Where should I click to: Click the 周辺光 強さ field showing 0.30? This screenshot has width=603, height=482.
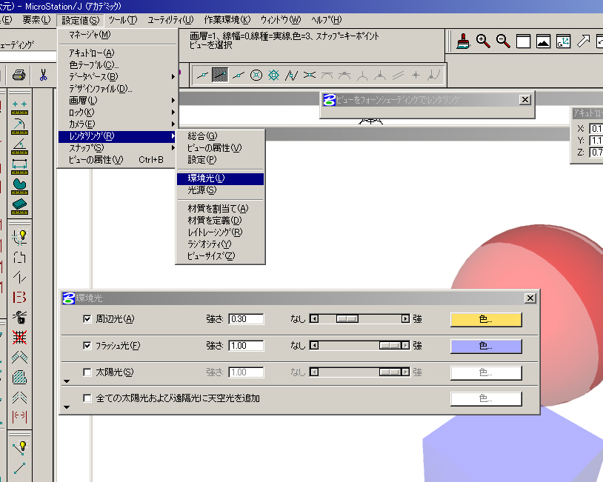246,319
